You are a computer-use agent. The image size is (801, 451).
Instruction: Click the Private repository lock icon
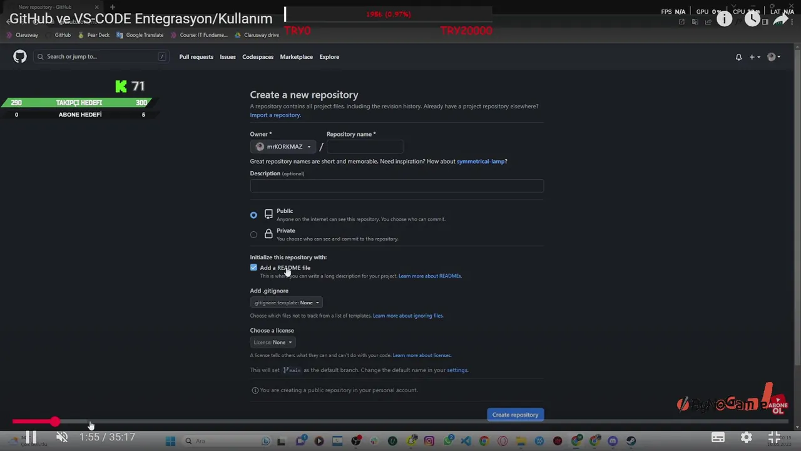268,234
